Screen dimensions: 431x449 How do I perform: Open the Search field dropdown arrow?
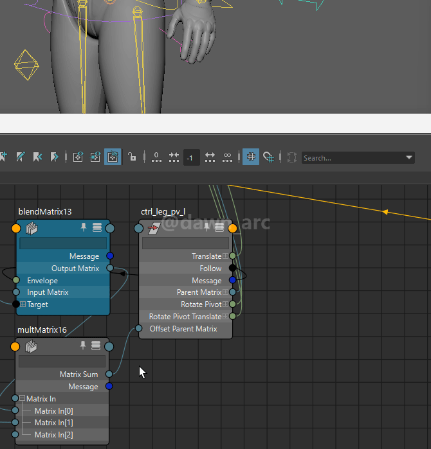pos(409,157)
